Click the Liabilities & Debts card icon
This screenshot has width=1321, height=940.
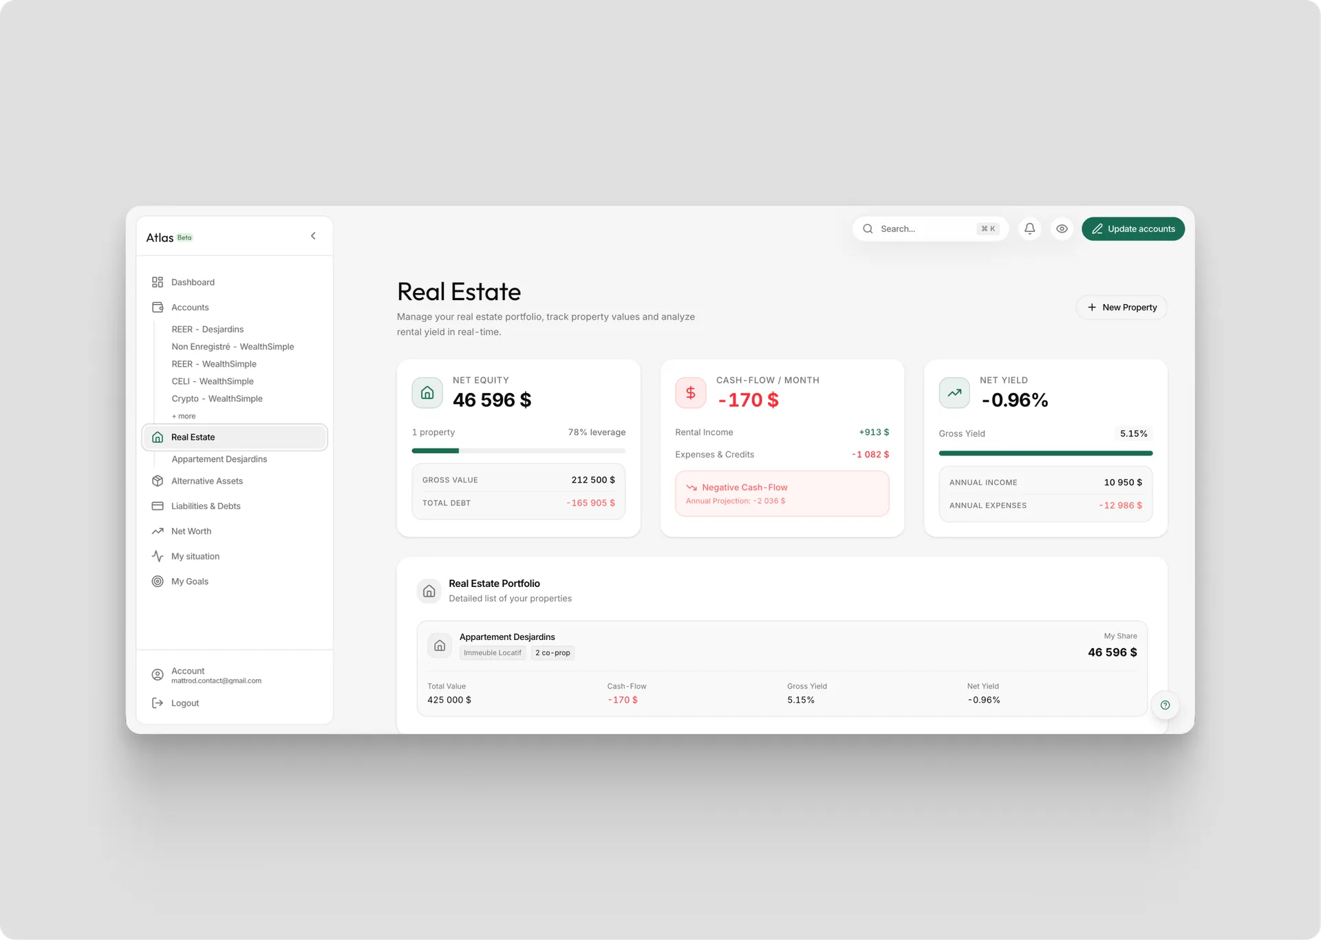point(158,506)
